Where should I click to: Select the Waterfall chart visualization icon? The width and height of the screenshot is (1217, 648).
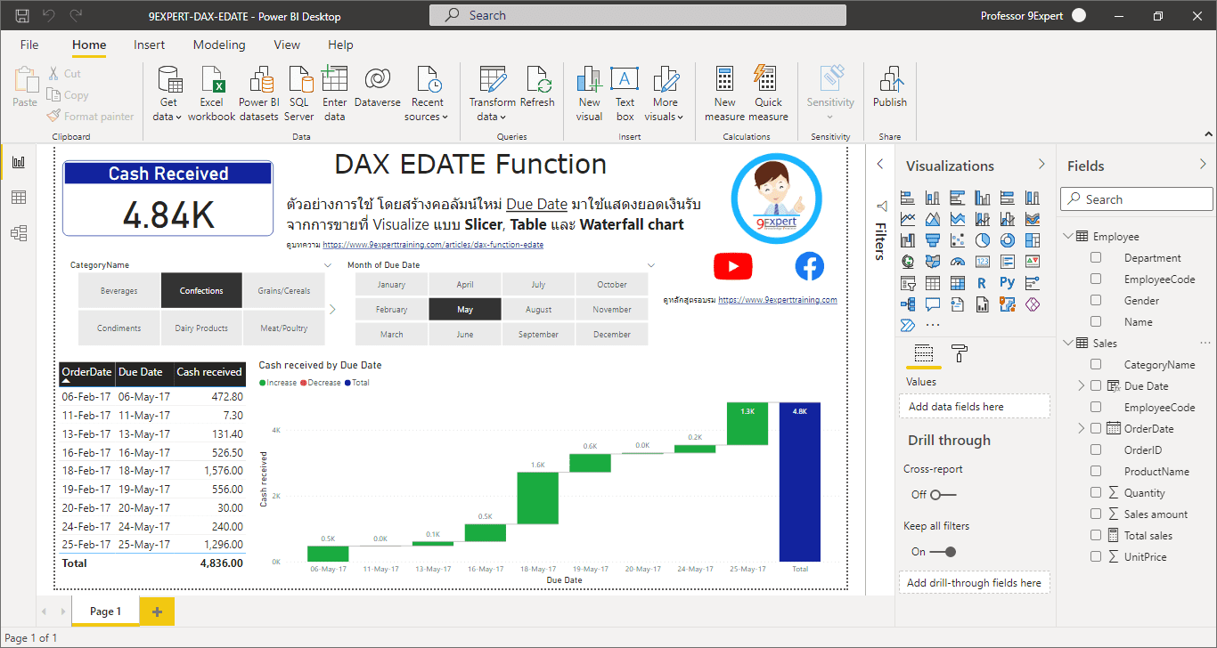pyautogui.click(x=907, y=240)
